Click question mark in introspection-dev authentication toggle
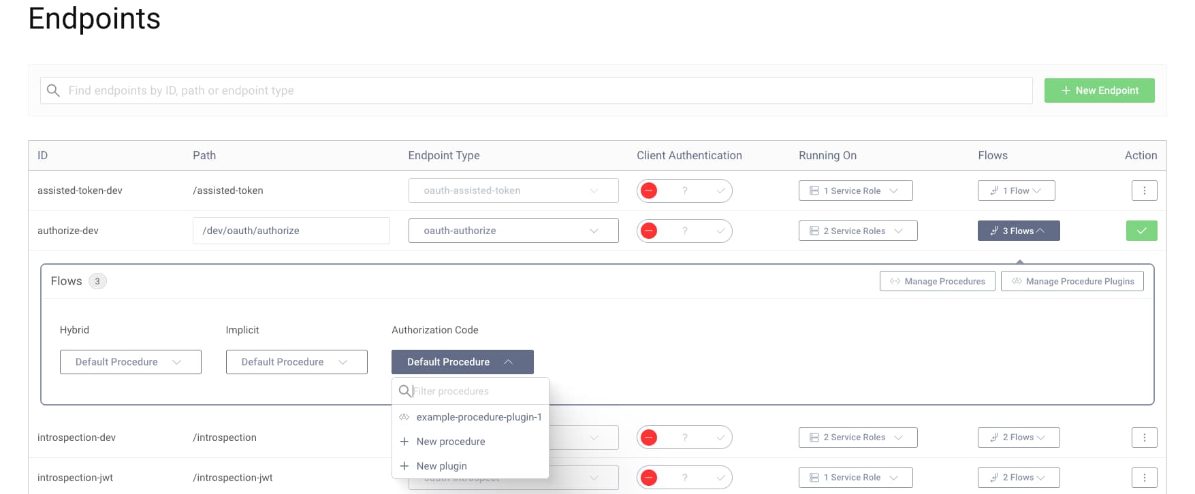Screen dimensions: 1195x494 coord(685,437)
